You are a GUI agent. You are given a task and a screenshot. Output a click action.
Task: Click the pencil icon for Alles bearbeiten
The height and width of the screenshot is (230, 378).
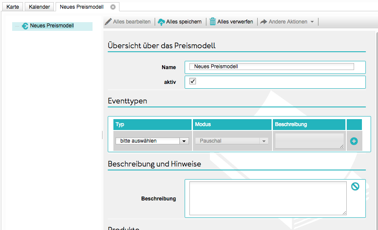[108, 22]
